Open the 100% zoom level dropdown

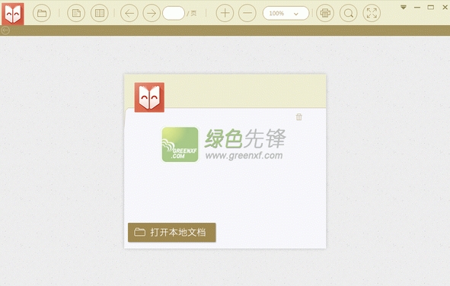click(x=286, y=13)
